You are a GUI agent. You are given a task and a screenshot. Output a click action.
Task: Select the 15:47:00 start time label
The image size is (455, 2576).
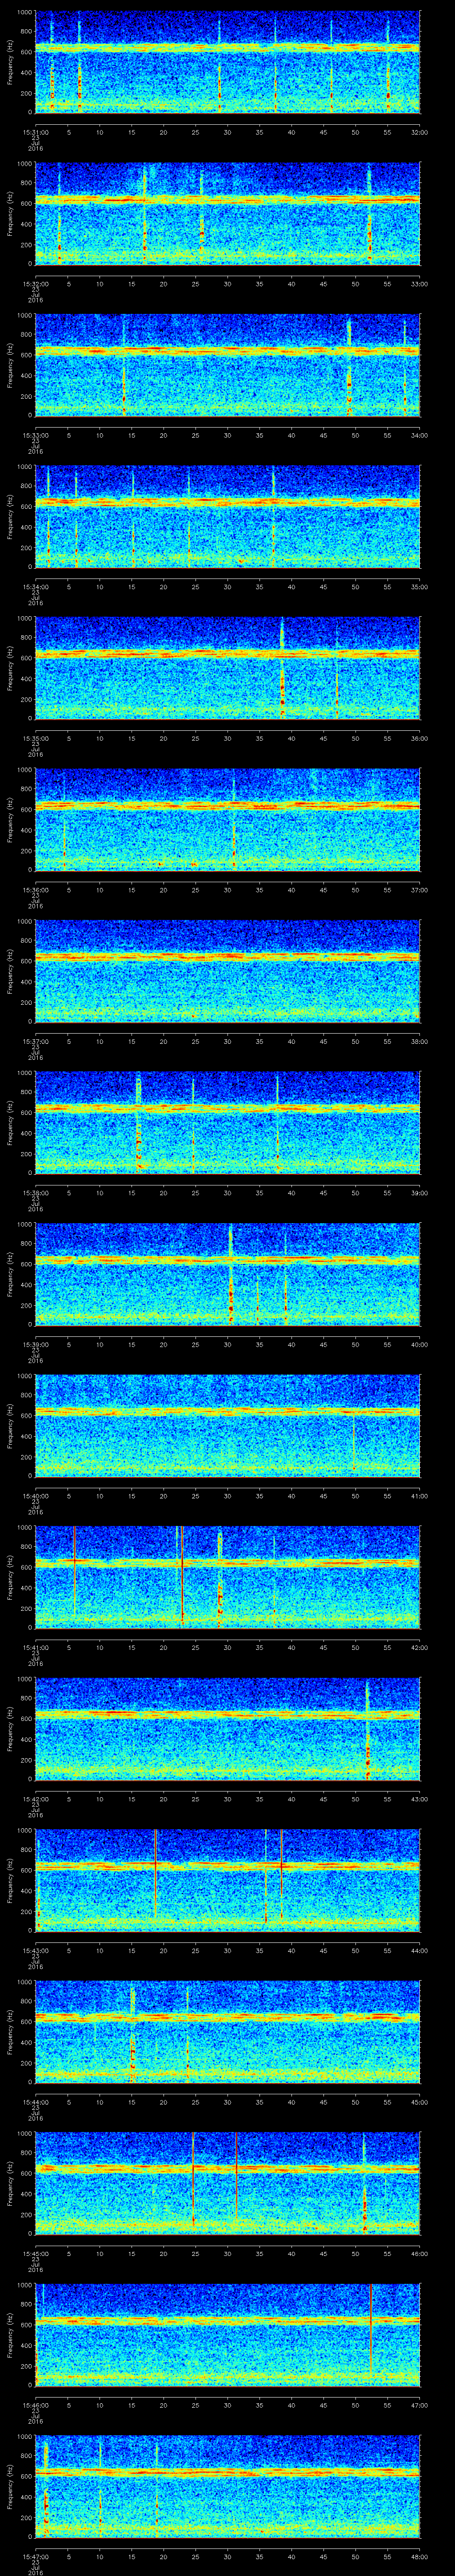click(x=35, y=2556)
